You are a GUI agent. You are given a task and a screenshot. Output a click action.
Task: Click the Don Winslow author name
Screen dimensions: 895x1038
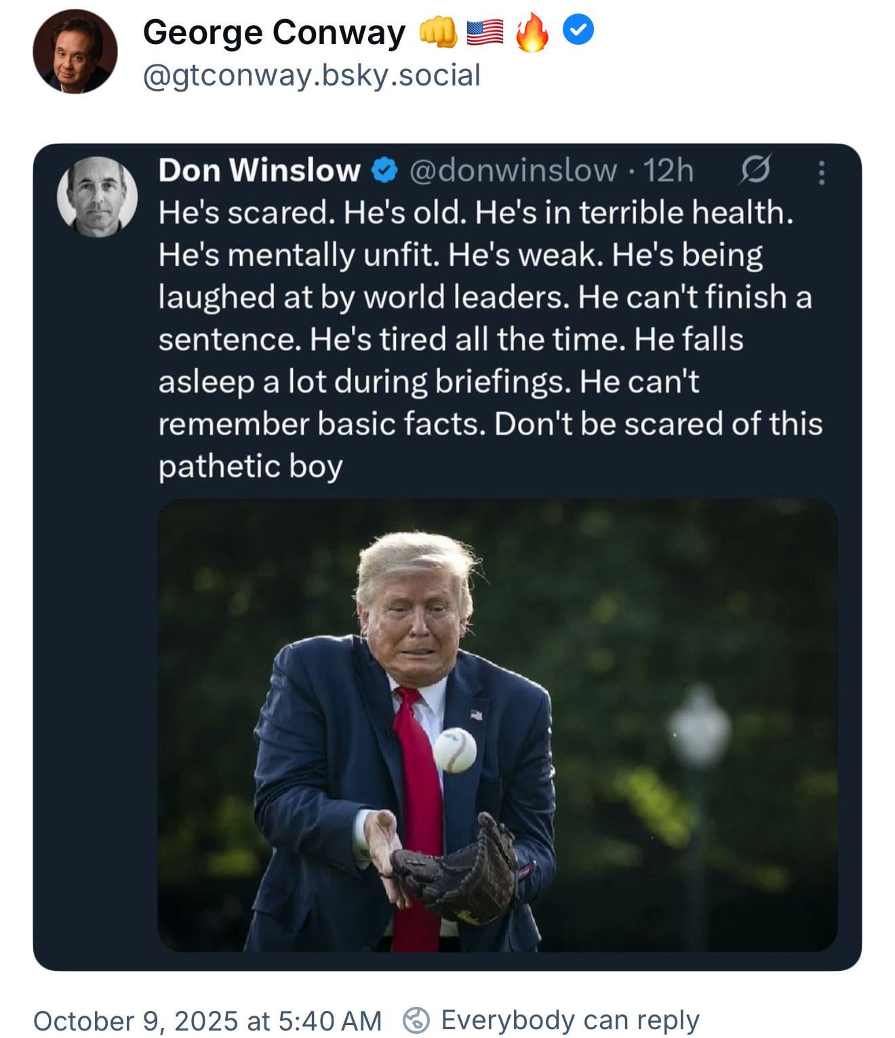pyautogui.click(x=259, y=170)
